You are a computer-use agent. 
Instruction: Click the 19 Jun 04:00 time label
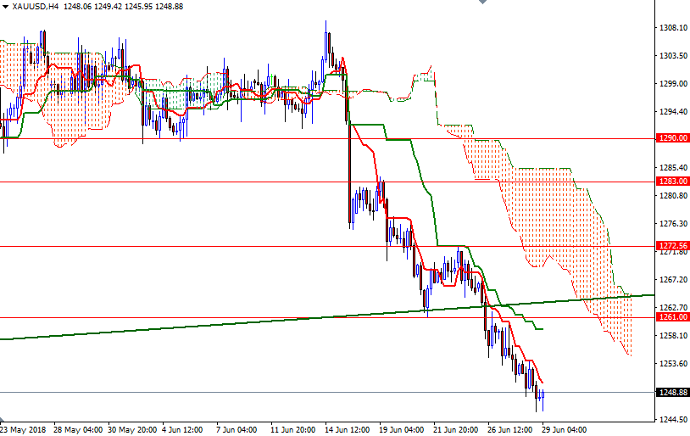[401, 430]
